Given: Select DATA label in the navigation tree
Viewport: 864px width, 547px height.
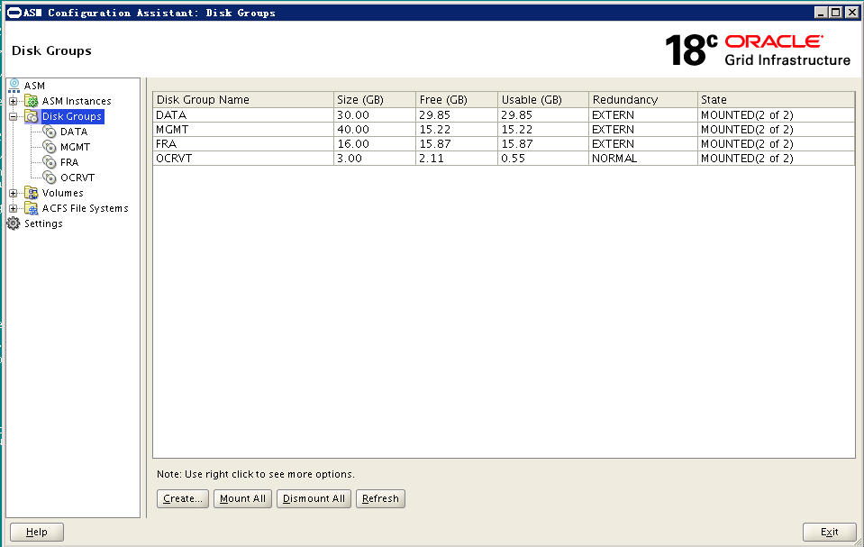Looking at the screenshot, I should 74,132.
